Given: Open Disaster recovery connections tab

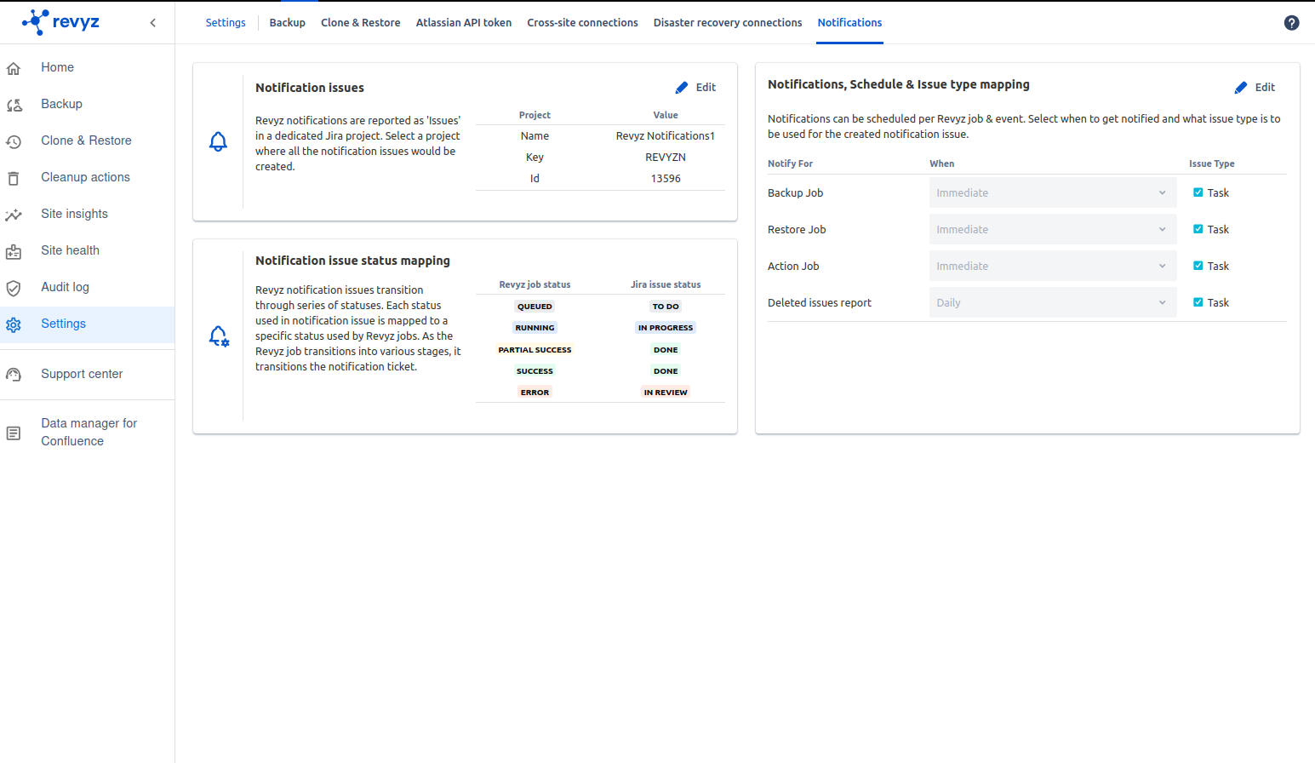Looking at the screenshot, I should [727, 23].
